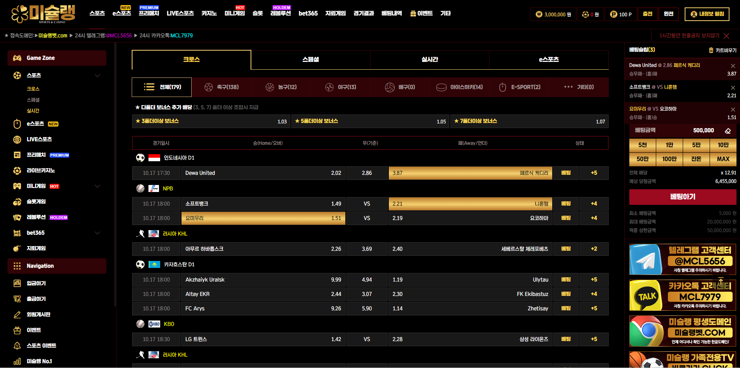Deselect 요미우리 home odds 1.51
The height and width of the screenshot is (368, 740).
coord(263,218)
